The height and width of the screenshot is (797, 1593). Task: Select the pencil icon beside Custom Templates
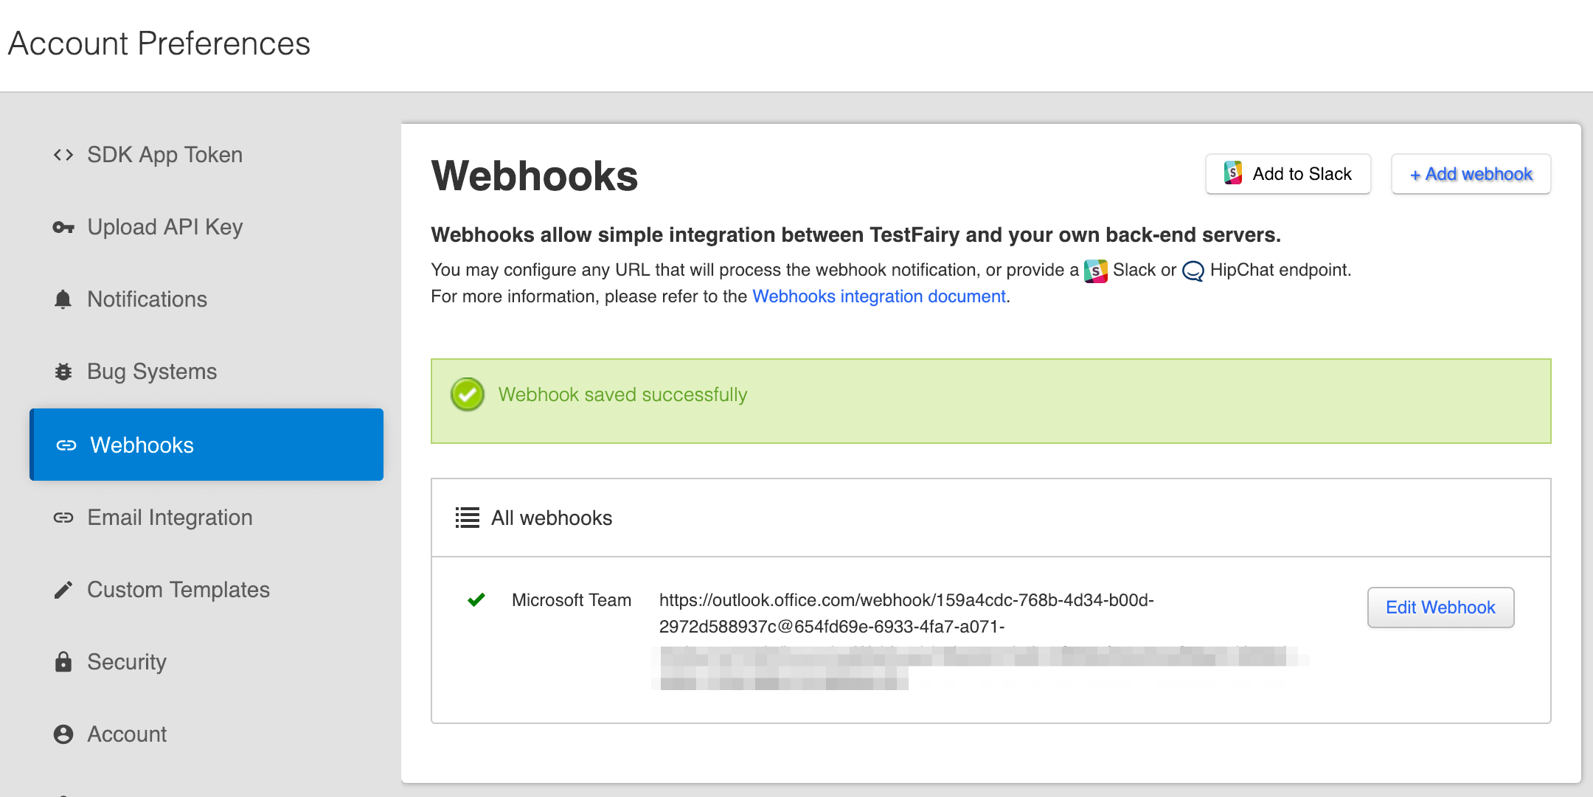[63, 589]
